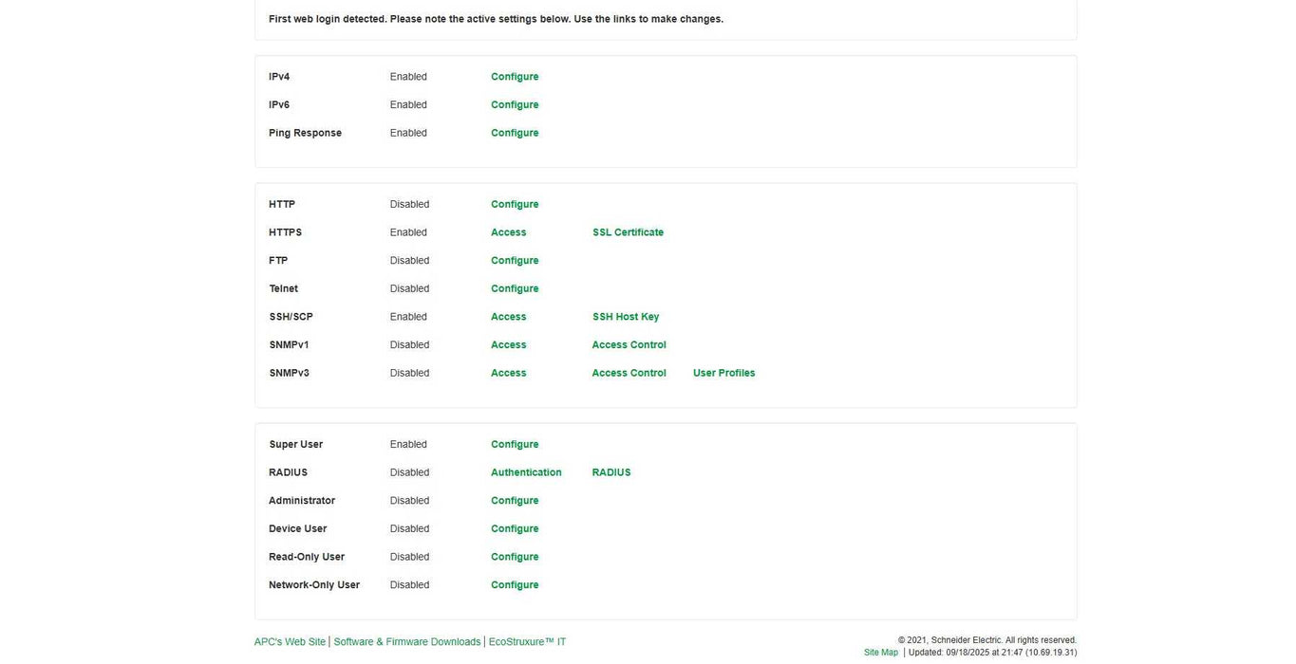This screenshot has height=664, width=1296.
Task: Click Configure next to IPv6
Action: point(514,105)
